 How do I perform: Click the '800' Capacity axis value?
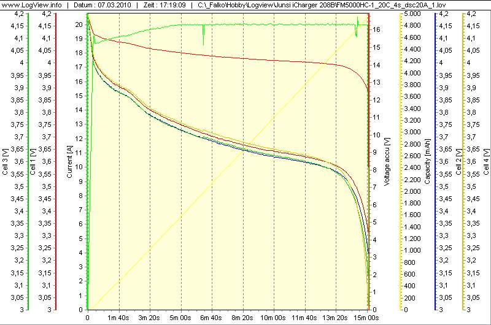409,262
